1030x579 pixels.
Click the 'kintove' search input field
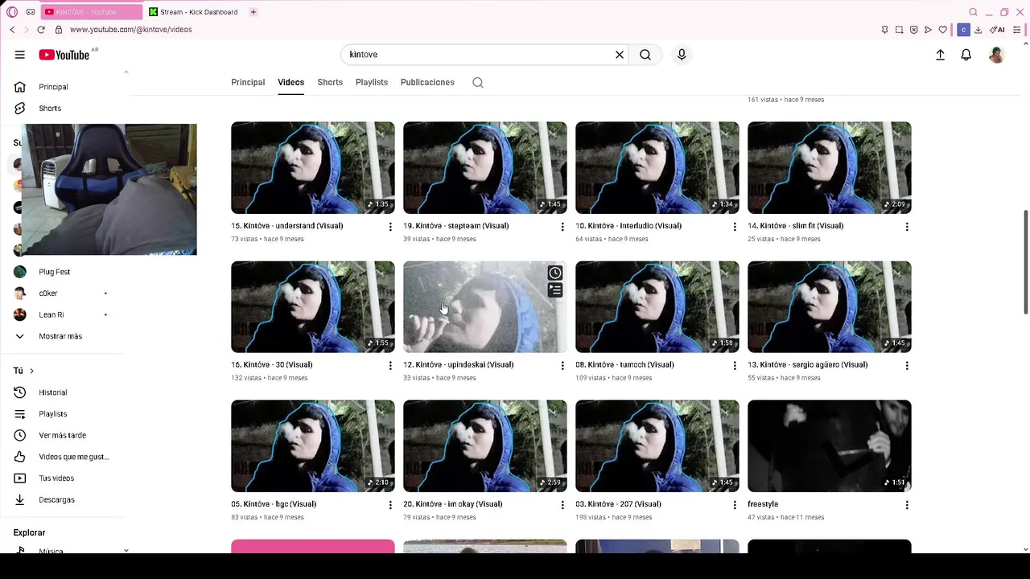479,55
